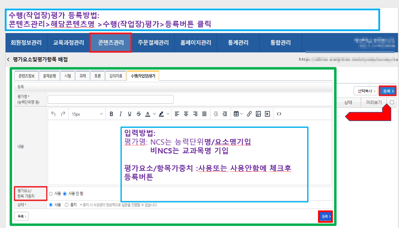Switch to the 문제은행 tab
Image resolution: width=399 pixels, height=228 pixels.
[x=49, y=76]
